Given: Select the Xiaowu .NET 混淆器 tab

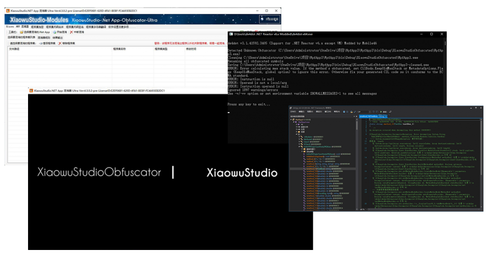Looking at the screenshot, I should click(17, 27).
